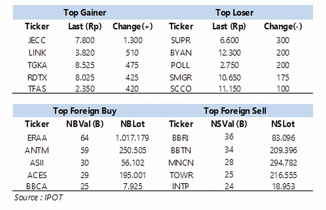
Task: Select the ERAA ticker cell
Action: 37,138
